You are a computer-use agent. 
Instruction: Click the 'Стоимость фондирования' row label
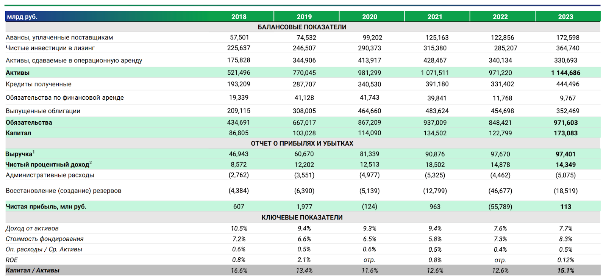point(44,239)
